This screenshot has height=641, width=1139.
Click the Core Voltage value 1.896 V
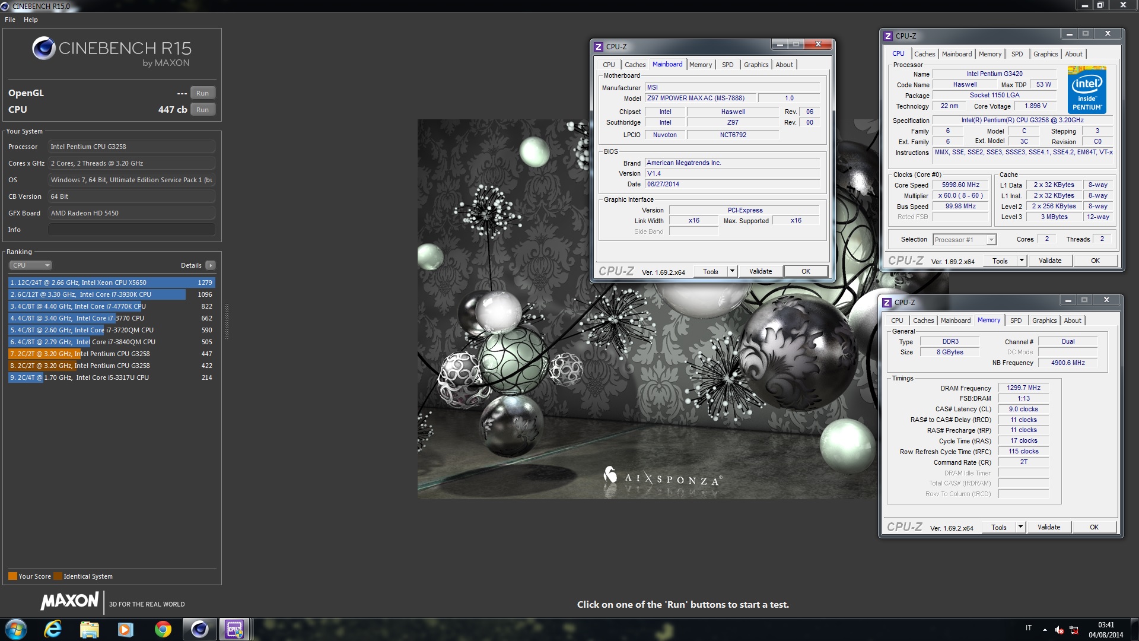tap(1036, 106)
